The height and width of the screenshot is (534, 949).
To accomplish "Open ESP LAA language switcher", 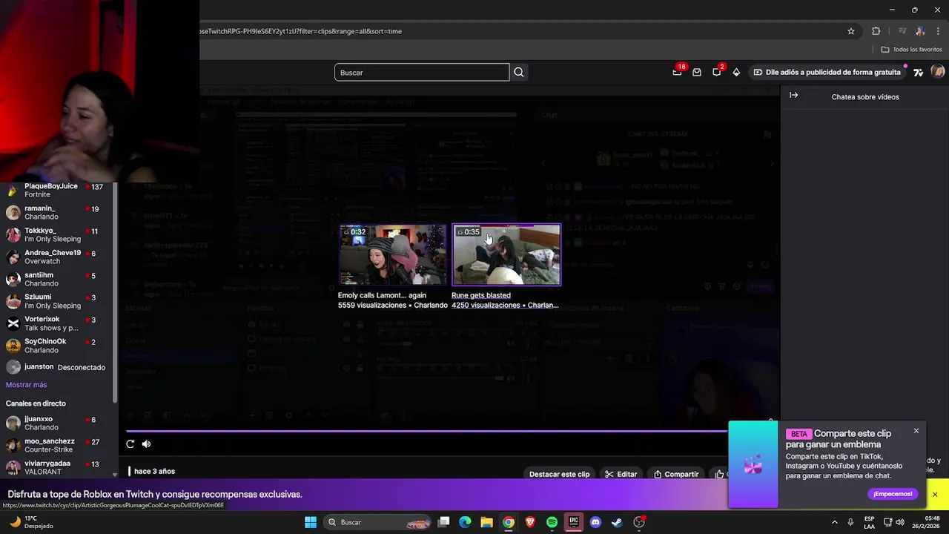I will (870, 522).
